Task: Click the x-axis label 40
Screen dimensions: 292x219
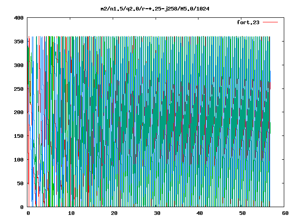Action: tap(200, 213)
